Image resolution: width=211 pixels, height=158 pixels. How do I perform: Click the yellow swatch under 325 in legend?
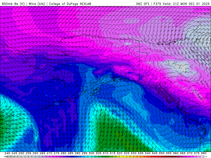coord(125,157)
